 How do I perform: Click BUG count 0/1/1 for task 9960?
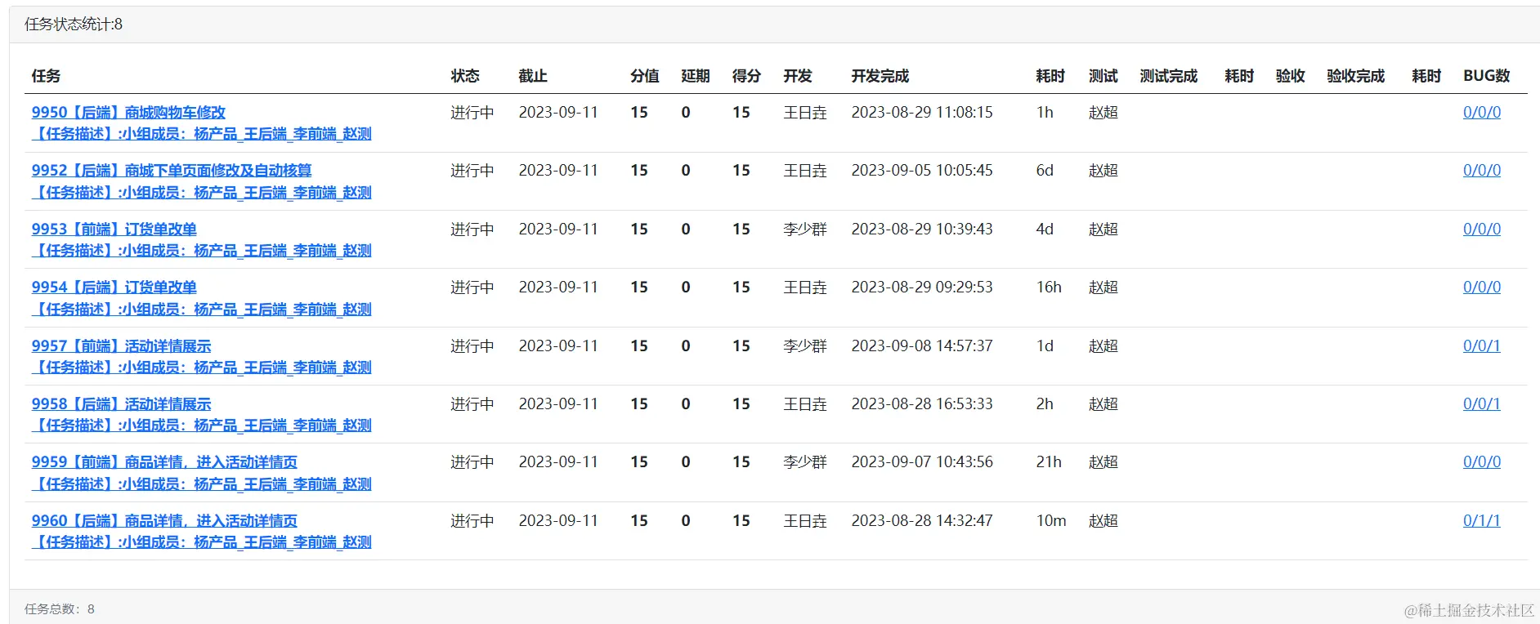pyautogui.click(x=1481, y=521)
